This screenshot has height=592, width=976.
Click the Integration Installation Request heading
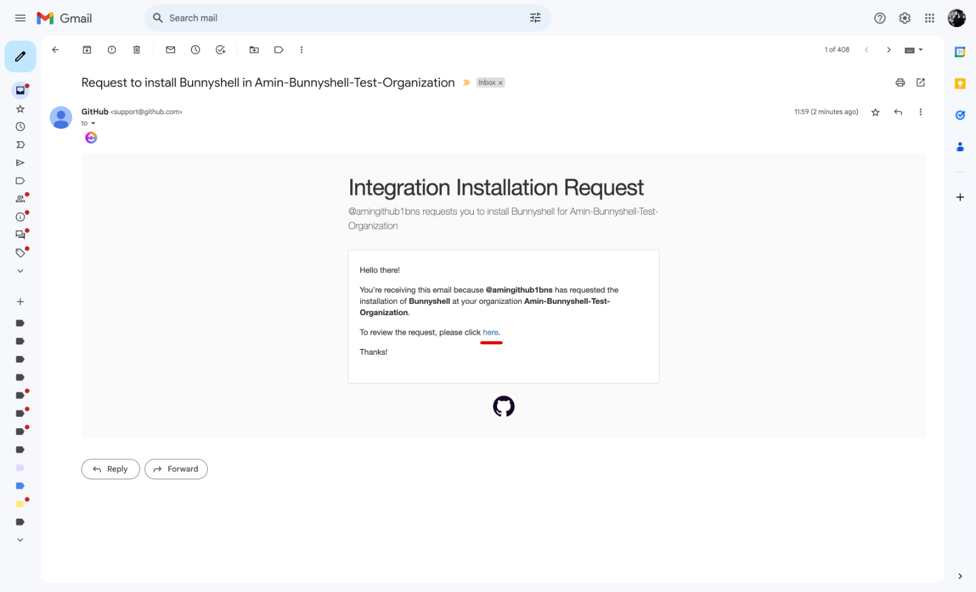click(x=496, y=188)
